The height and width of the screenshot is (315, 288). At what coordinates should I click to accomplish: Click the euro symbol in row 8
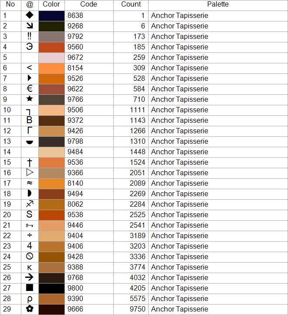coord(30,88)
